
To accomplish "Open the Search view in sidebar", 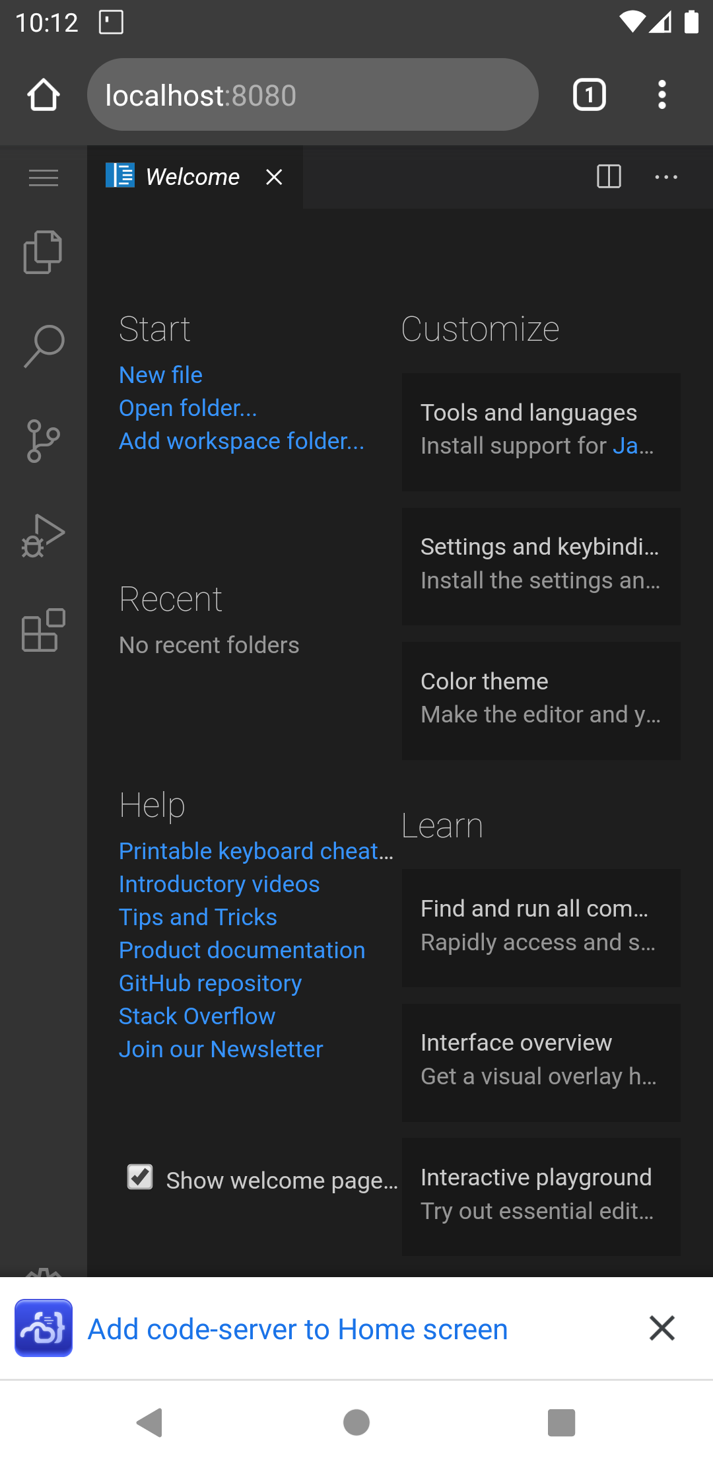I will click(x=43, y=346).
